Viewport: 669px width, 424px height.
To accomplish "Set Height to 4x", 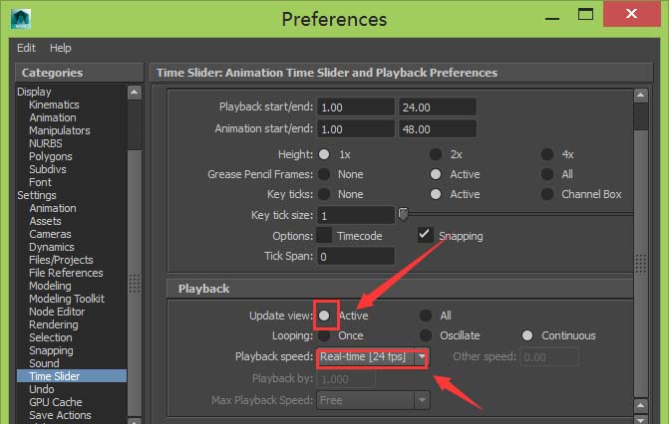I will click(x=547, y=154).
